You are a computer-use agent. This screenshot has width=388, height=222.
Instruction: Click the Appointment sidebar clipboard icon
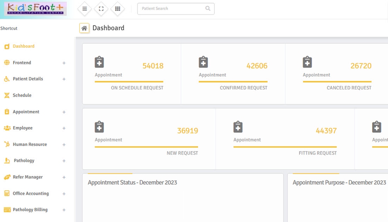(7, 112)
